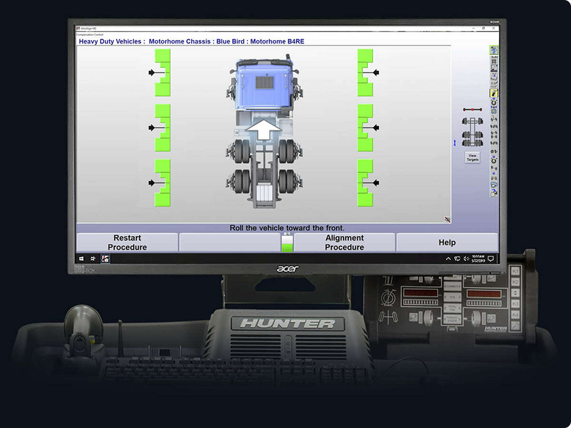Click the top icon in the right toolbar

coord(494,50)
